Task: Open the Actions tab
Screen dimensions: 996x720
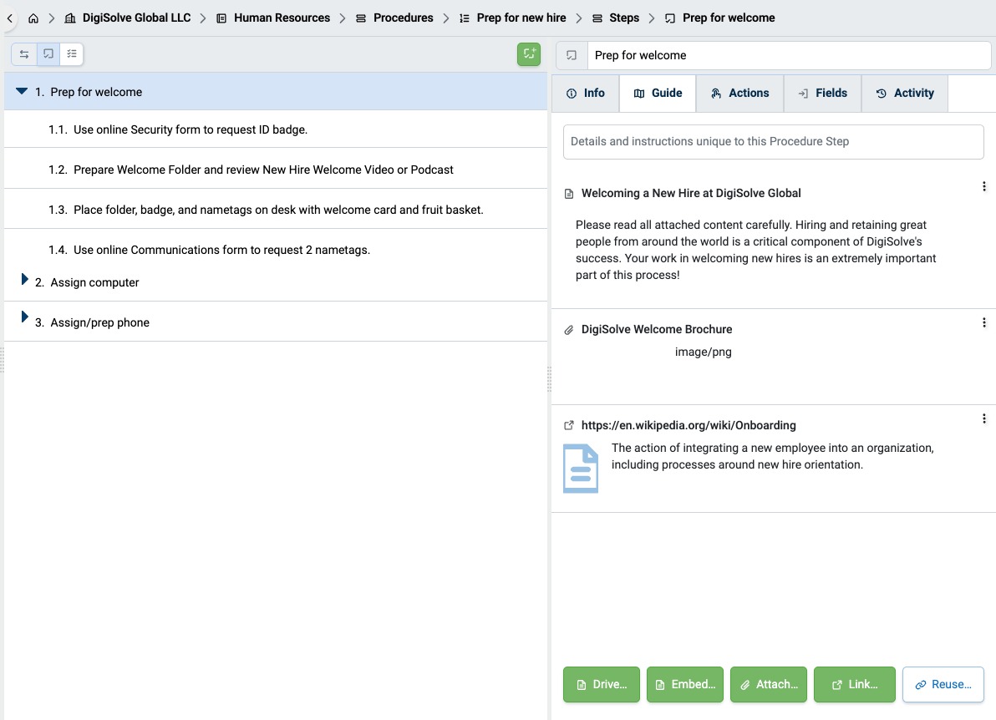Action: 740,94
